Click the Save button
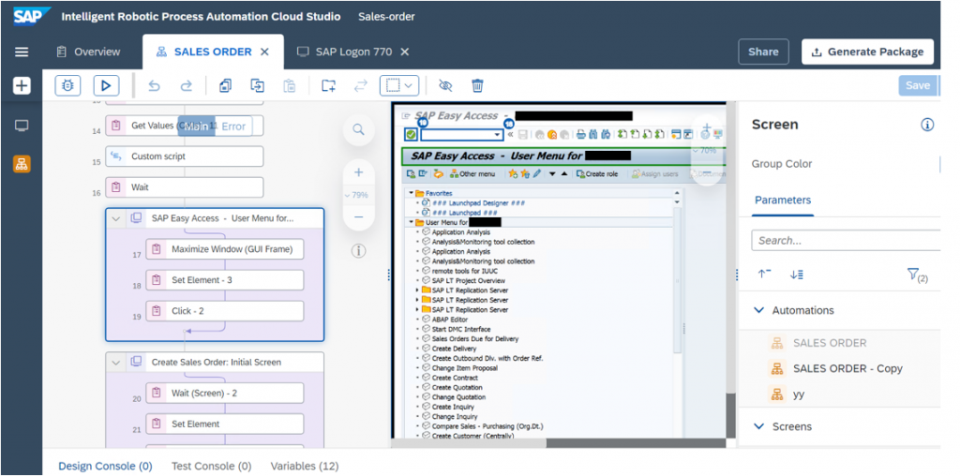Viewport: 960px width, 476px height. pos(918,85)
